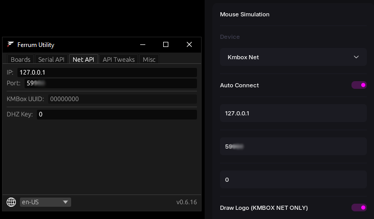Turn off Draw Logo toggle
This screenshot has height=219, width=374.
(359, 208)
